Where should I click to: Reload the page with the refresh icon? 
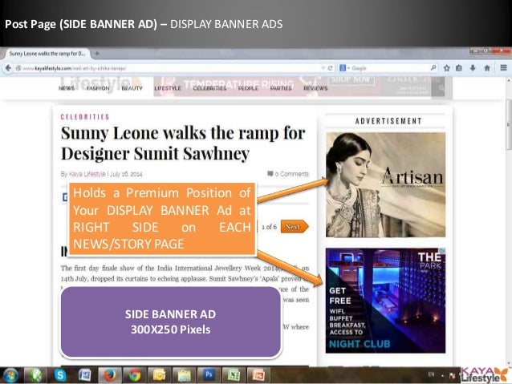330,68
